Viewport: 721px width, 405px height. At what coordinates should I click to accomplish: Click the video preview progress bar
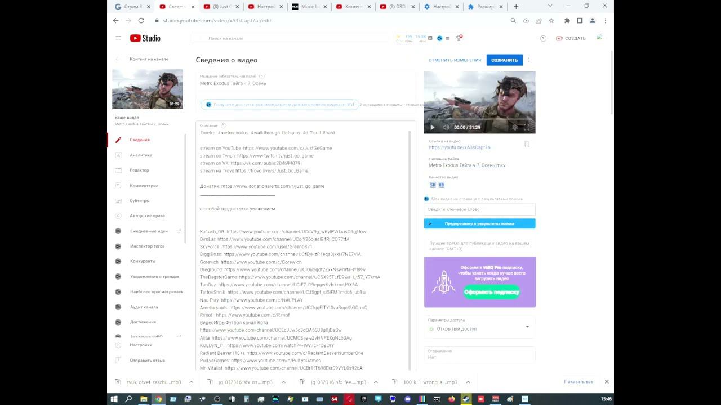click(479, 120)
